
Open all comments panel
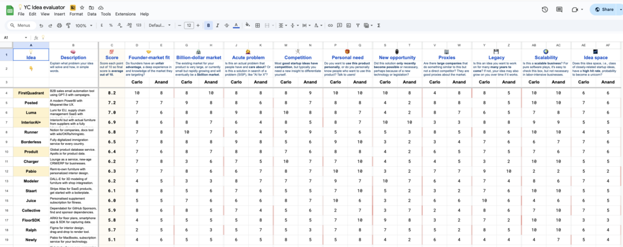pyautogui.click(x=559, y=10)
